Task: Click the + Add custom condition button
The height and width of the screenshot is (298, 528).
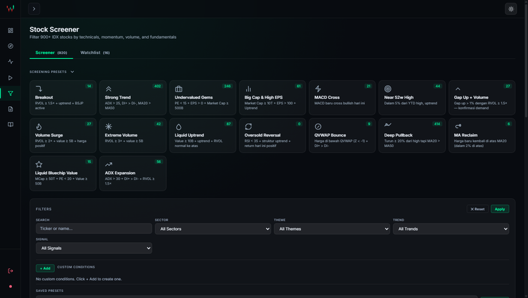Action: coord(45,268)
